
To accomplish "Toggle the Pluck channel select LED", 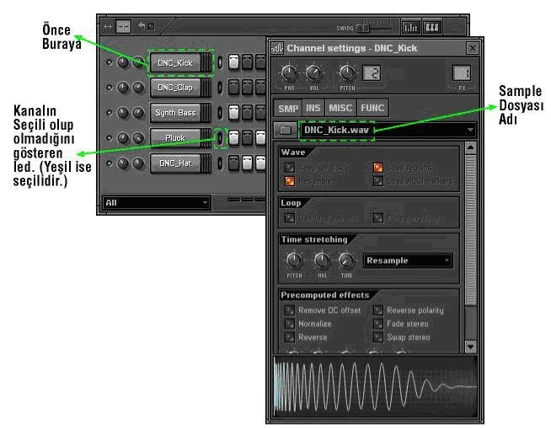I will pos(220,137).
